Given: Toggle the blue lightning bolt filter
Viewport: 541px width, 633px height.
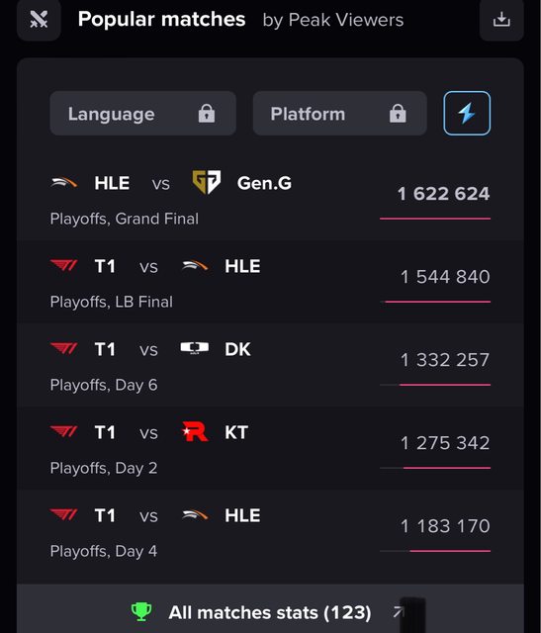Looking at the screenshot, I should pyautogui.click(x=467, y=113).
